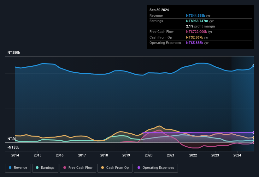The height and width of the screenshot is (177, 259).
Task: Toggle the Revenue legend button
Action: 18,168
